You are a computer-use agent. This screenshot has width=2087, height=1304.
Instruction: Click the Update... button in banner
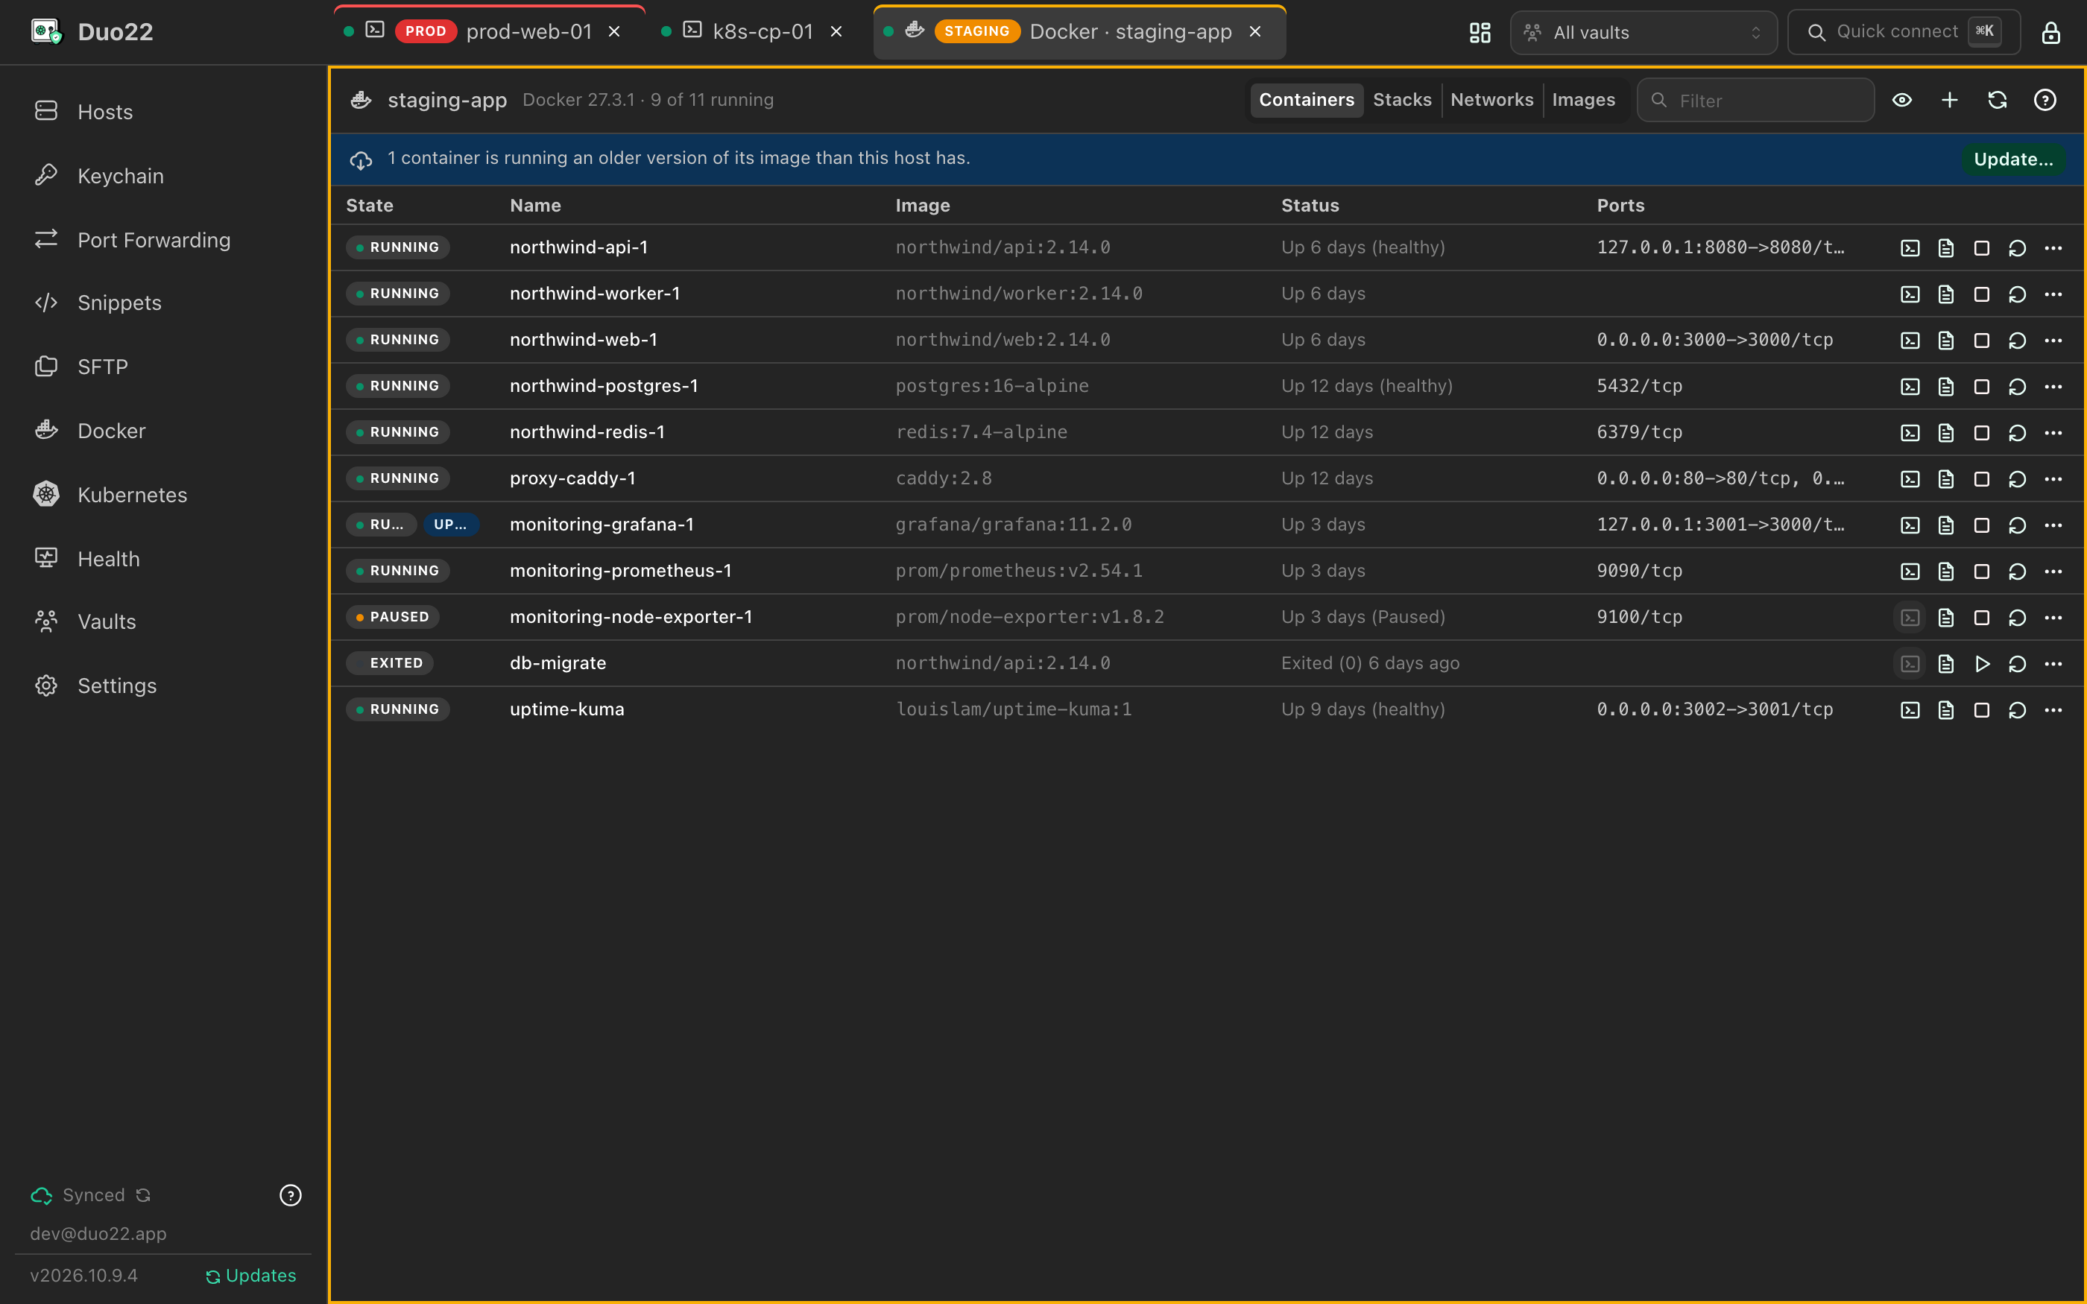pyautogui.click(x=2012, y=159)
